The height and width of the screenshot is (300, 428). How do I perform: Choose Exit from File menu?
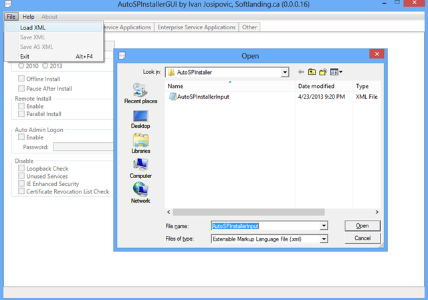click(53, 57)
